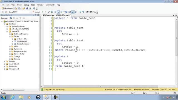The width and height of the screenshot is (178, 100).
Task: Open the Community menu
Action: pos(50,5)
